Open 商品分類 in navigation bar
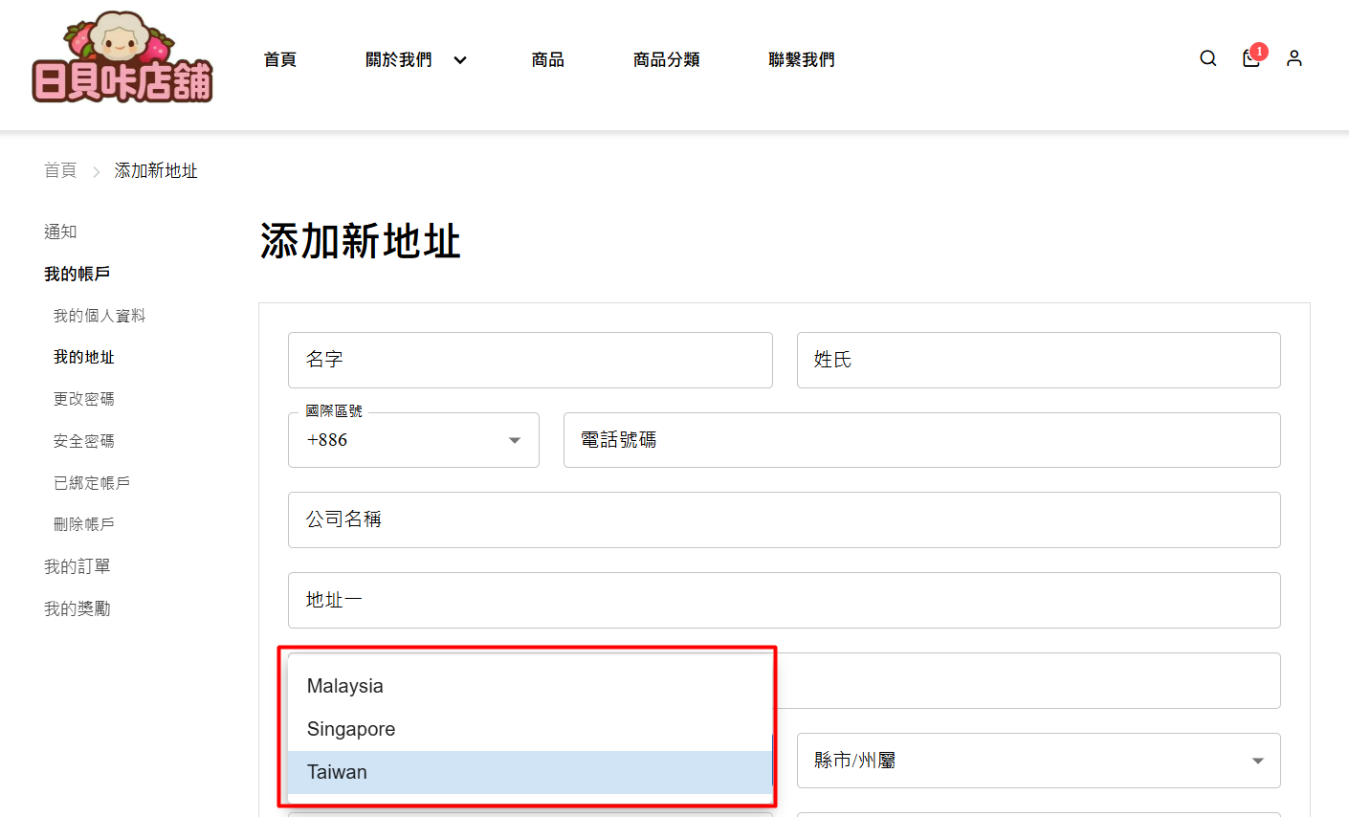The image size is (1349, 817). pyautogui.click(x=666, y=59)
